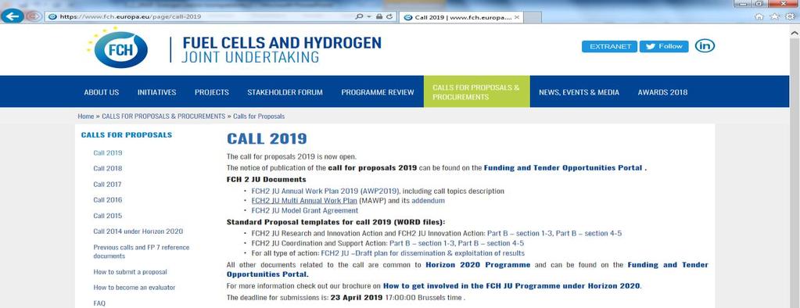Image resolution: width=800 pixels, height=308 pixels.
Task: Refresh the page with reload icon
Action: (x=389, y=16)
